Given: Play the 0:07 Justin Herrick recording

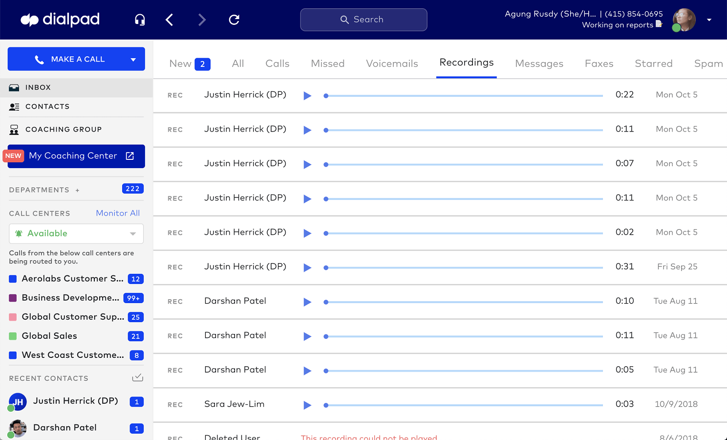Looking at the screenshot, I should pyautogui.click(x=307, y=164).
